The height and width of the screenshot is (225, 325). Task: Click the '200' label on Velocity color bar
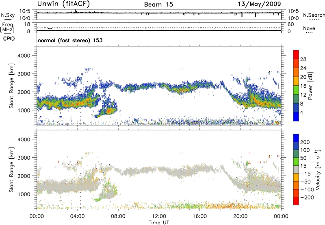(305, 142)
